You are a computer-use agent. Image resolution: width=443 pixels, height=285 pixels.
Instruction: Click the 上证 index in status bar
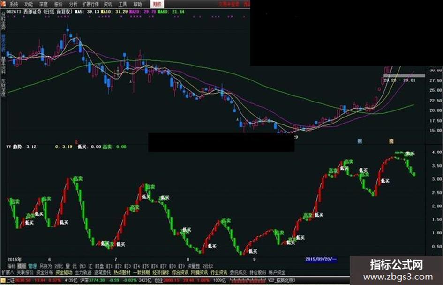point(10,280)
